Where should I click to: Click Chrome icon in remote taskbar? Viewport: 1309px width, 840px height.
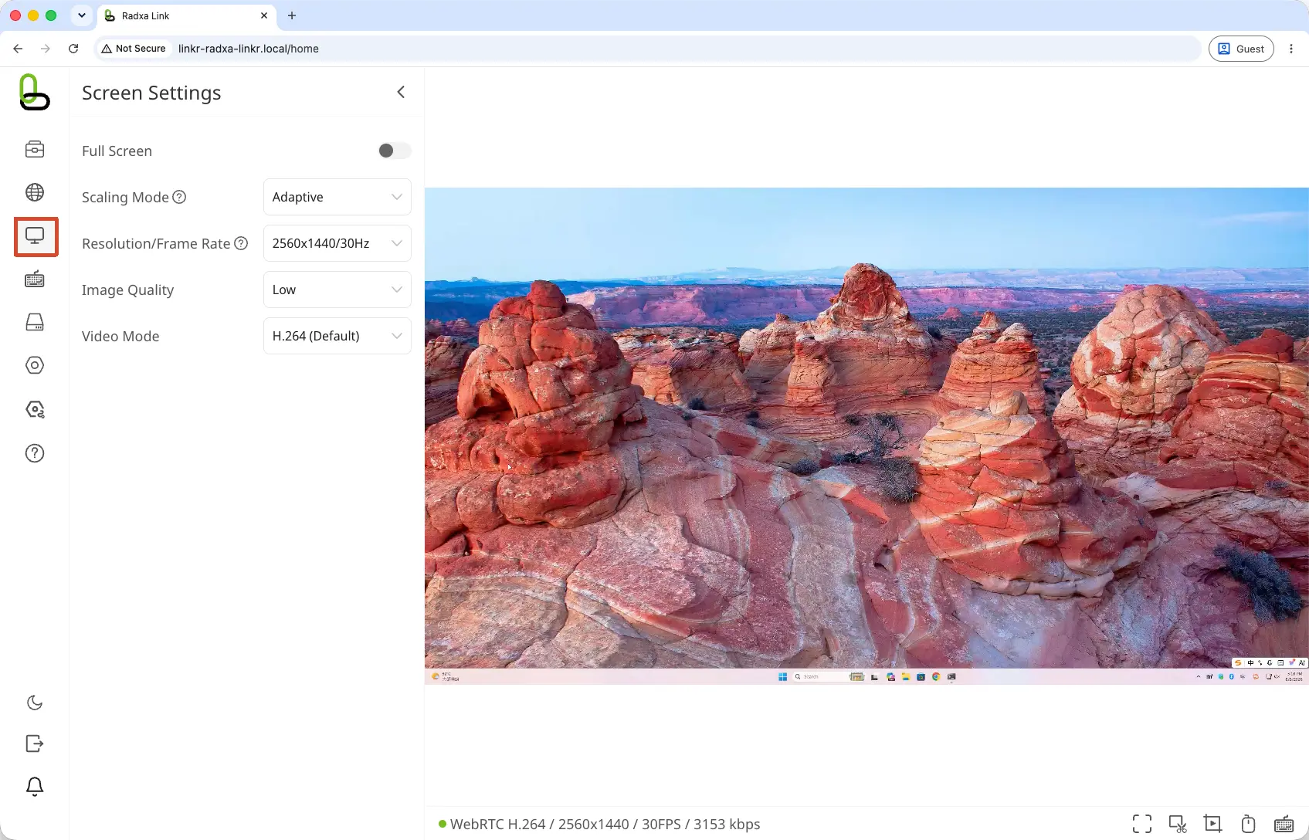[x=936, y=677]
